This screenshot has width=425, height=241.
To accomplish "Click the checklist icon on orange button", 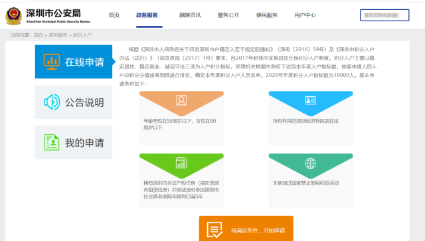I will [x=214, y=230].
